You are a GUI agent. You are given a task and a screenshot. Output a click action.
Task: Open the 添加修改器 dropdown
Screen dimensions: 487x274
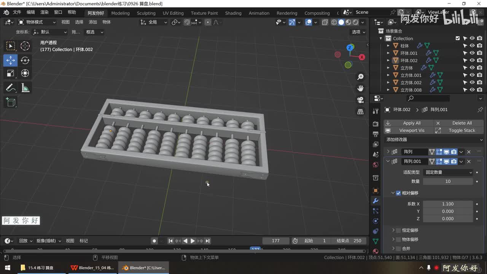click(x=433, y=140)
